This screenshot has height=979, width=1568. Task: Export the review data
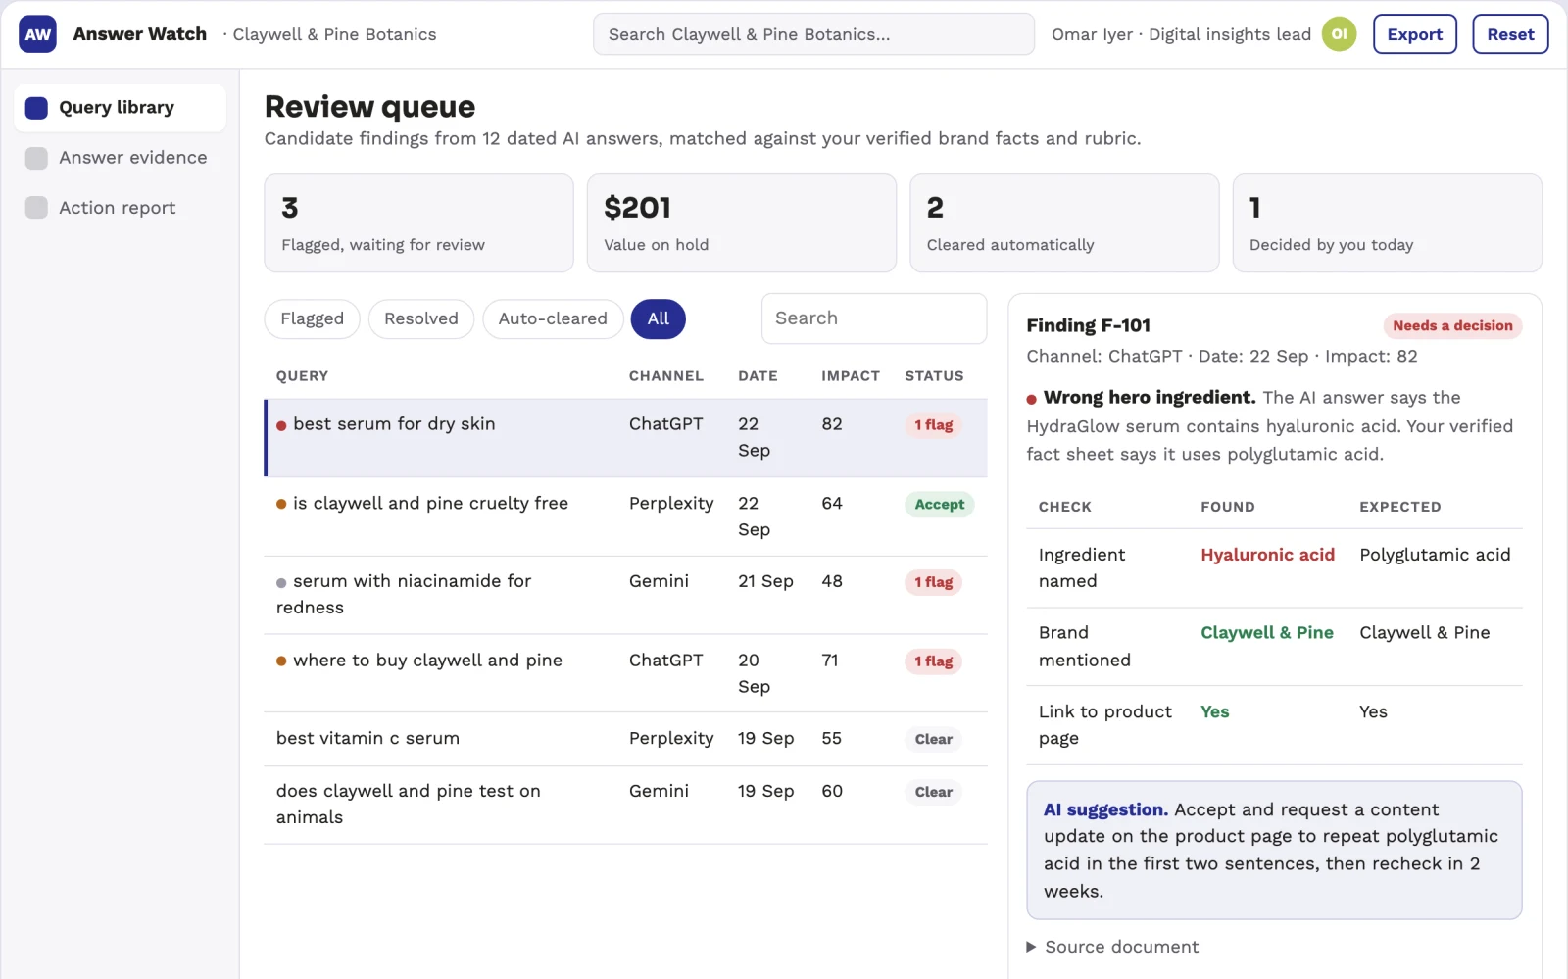point(1414,34)
